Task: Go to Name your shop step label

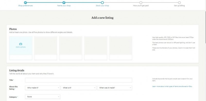Action: [x=64, y=6]
